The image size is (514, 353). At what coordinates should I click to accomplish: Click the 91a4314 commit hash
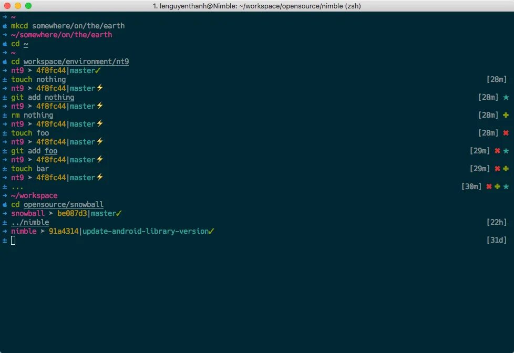64,231
